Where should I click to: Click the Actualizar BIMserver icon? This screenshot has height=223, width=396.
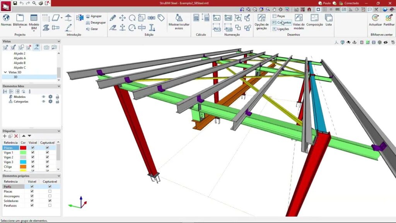point(375,18)
